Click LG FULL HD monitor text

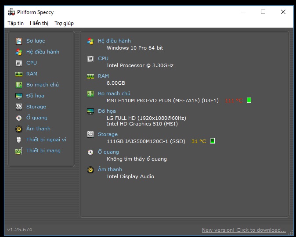click(146, 118)
